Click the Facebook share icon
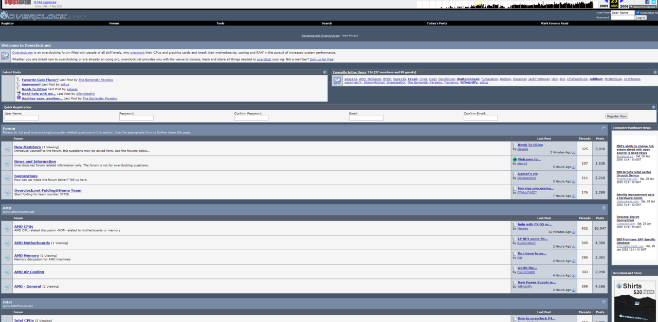This screenshot has width=658, height=322. [x=648, y=2]
